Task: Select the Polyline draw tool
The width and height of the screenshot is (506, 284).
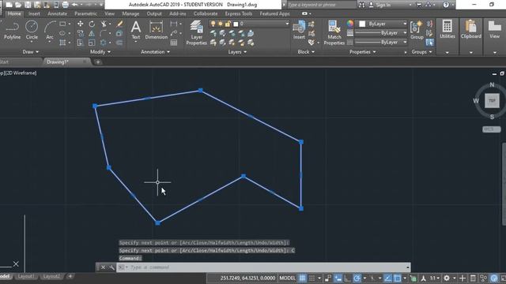Action: (x=13, y=30)
